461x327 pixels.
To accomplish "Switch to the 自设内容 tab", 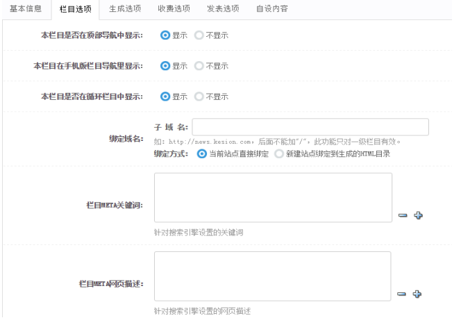I will 272,9.
